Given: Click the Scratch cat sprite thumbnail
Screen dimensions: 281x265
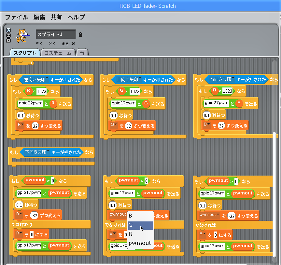Looking at the screenshot, I should click(x=22, y=35).
